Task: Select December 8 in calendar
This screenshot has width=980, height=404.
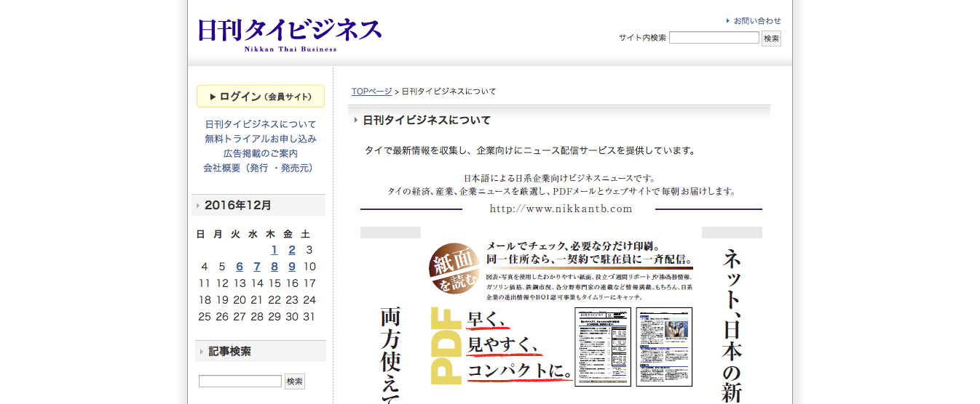Action: (x=274, y=267)
